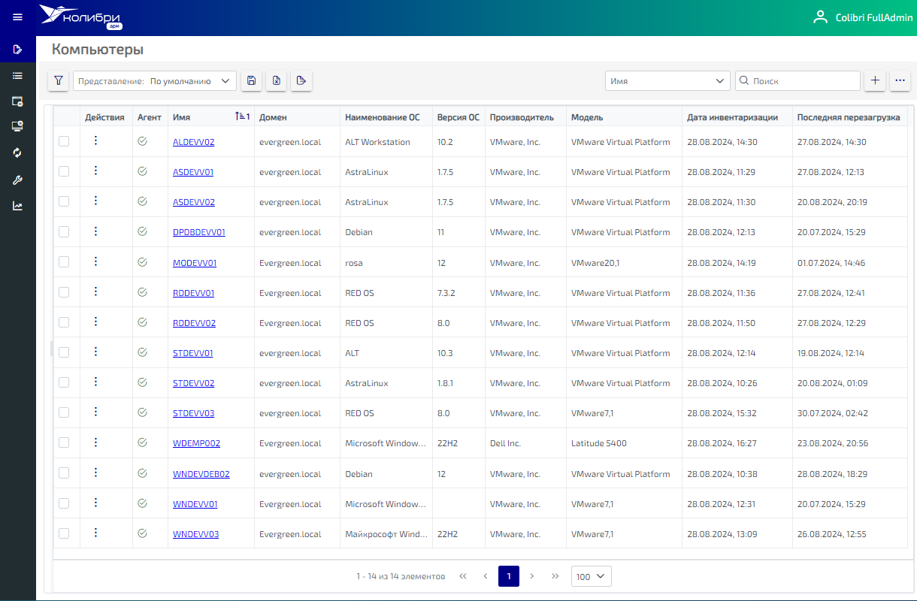Open the wrench settings section in sidebar
This screenshot has width=917, height=601.
[x=17, y=180]
